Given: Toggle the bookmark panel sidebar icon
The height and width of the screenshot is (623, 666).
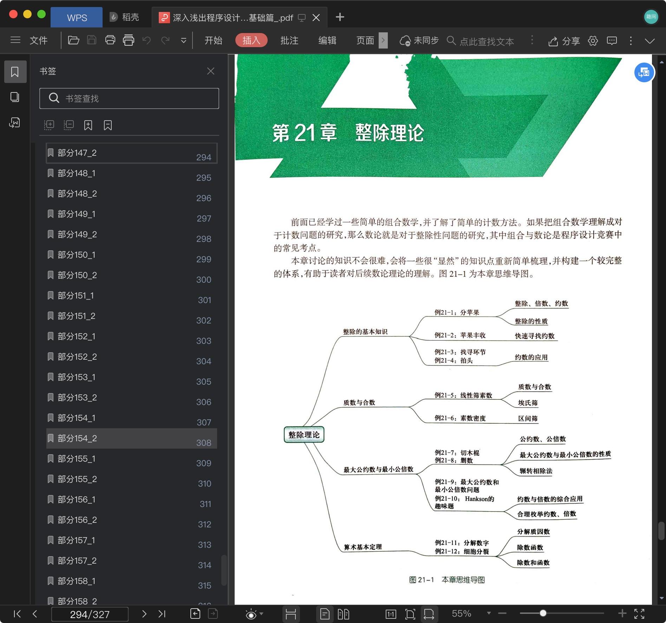Looking at the screenshot, I should tap(15, 72).
